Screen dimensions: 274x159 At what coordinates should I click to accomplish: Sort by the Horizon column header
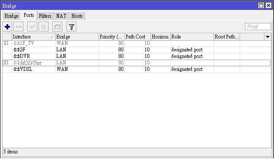click(x=161, y=37)
